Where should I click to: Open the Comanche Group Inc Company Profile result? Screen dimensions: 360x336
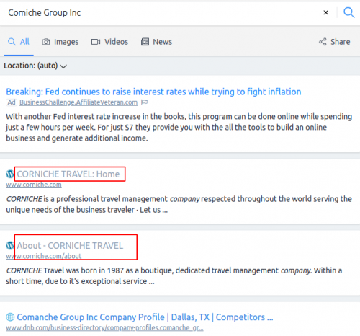(x=145, y=317)
